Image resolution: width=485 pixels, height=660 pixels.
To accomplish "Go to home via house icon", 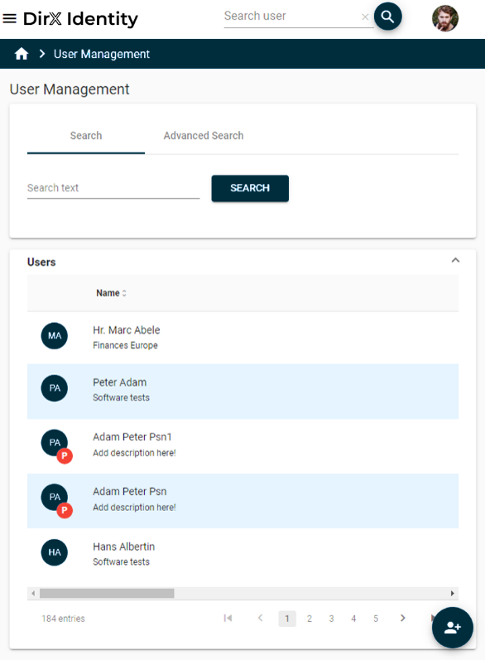I will pyautogui.click(x=22, y=54).
